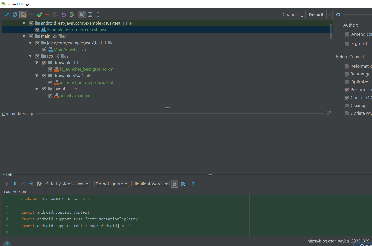Click the red minus Delete icon
The height and width of the screenshot is (246, 372).
[47, 15]
